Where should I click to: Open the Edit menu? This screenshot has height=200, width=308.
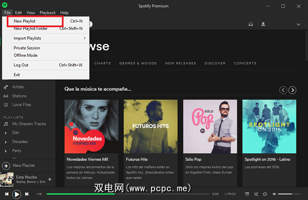tap(18, 13)
